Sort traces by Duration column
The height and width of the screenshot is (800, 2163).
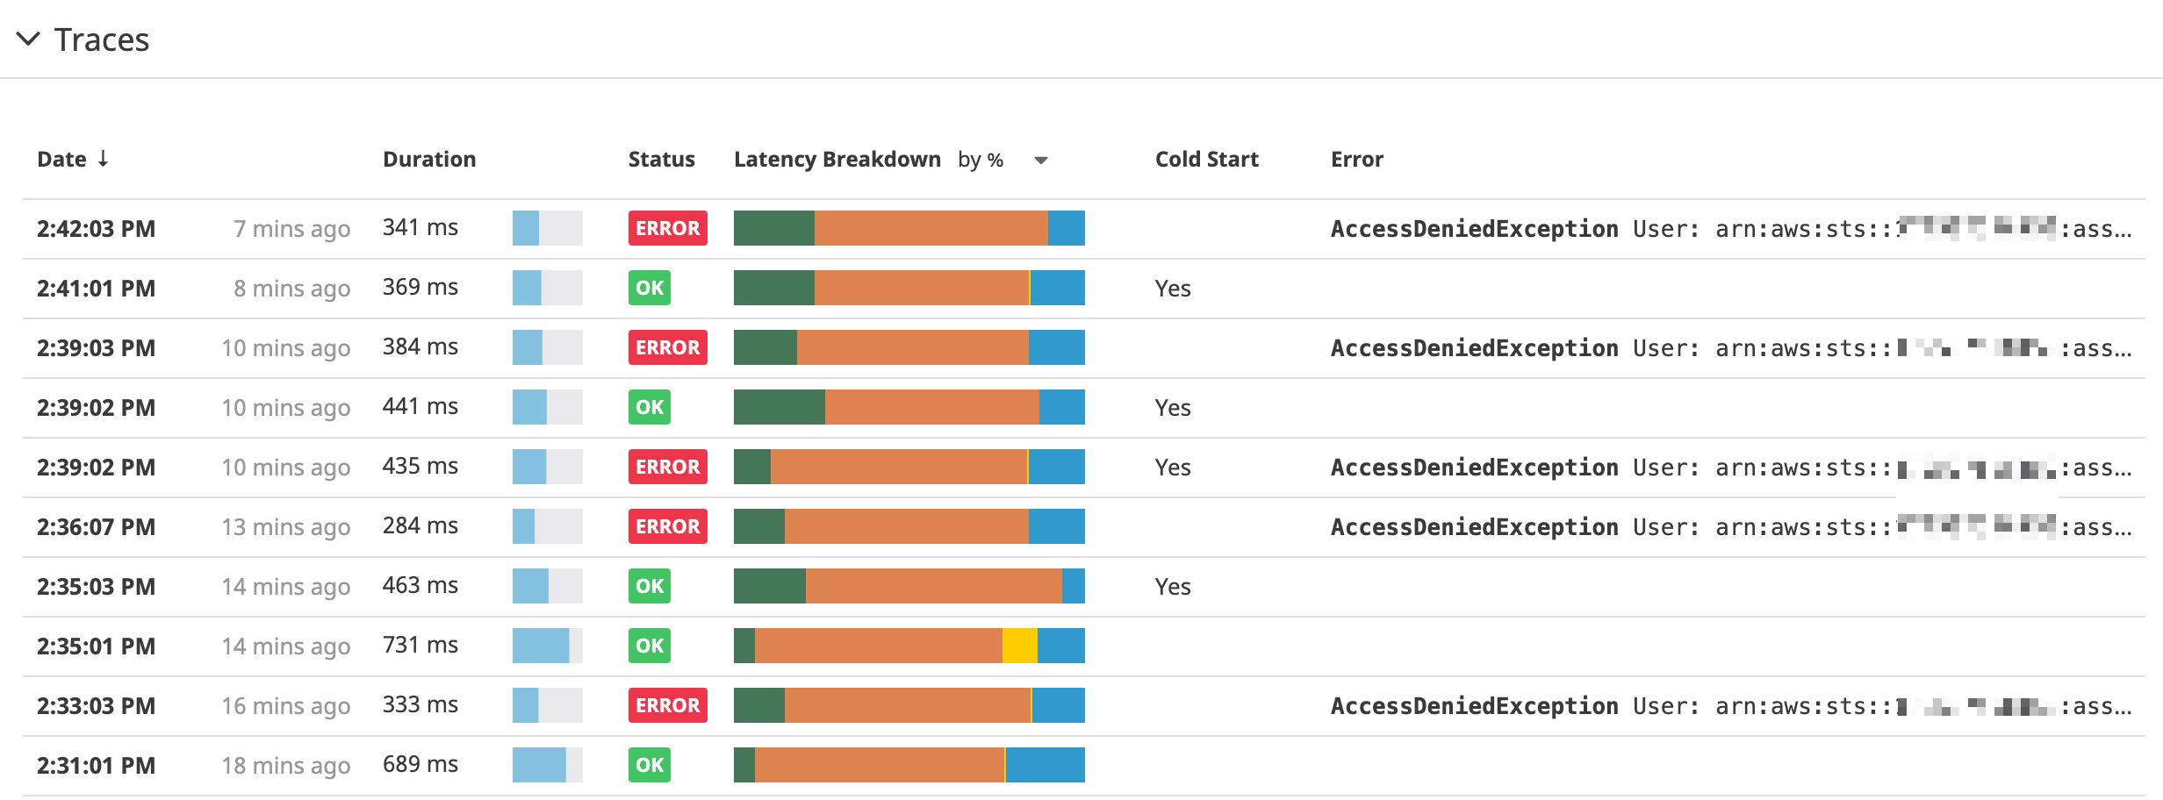tap(429, 160)
